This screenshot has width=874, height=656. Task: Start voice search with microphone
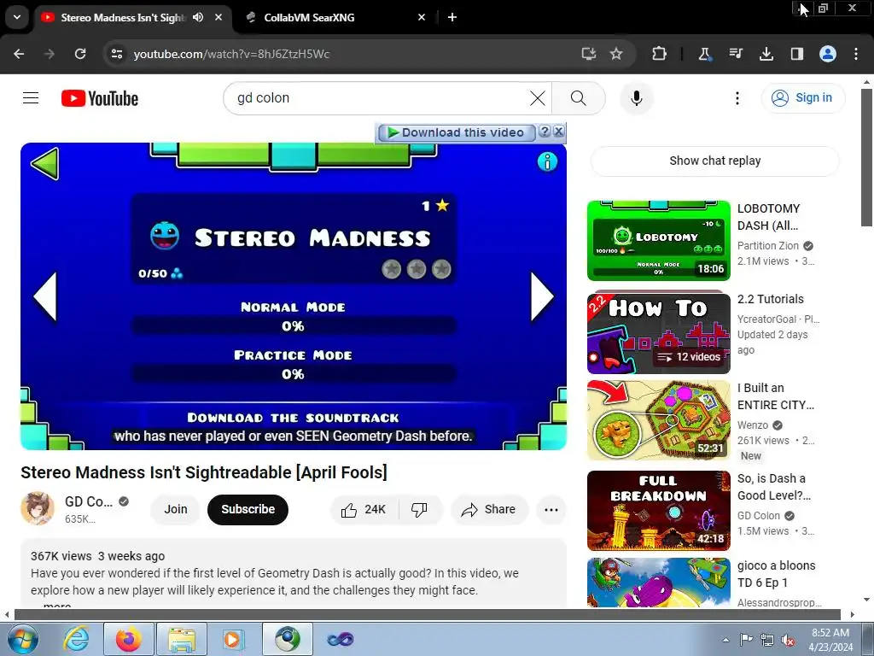637,98
